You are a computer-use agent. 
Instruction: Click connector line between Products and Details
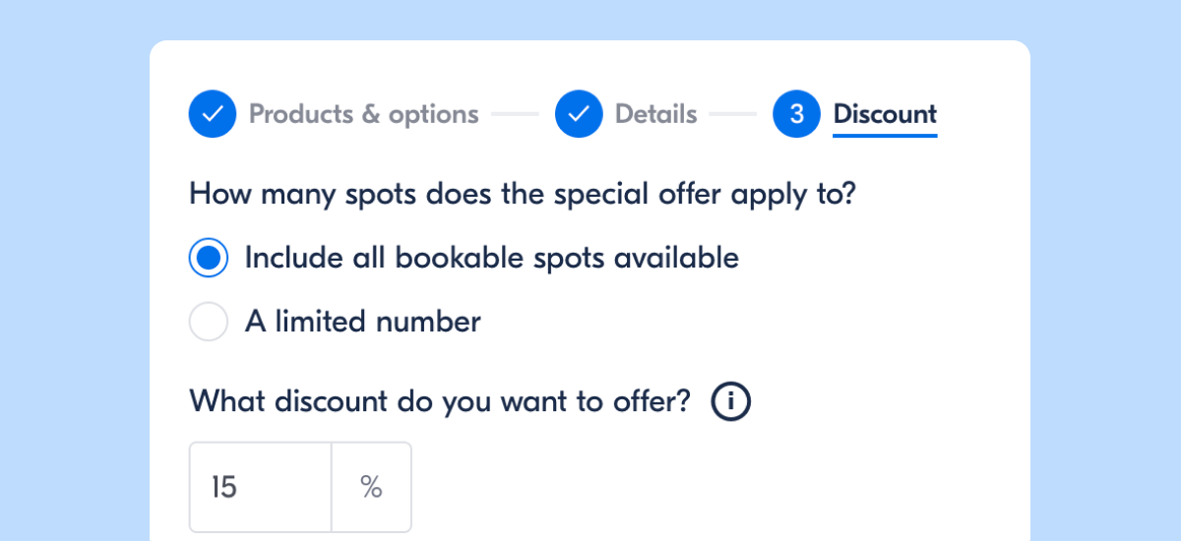(516, 114)
